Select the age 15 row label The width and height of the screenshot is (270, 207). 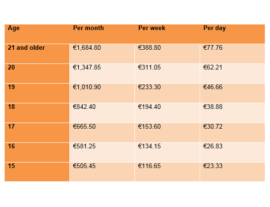[x=11, y=166]
